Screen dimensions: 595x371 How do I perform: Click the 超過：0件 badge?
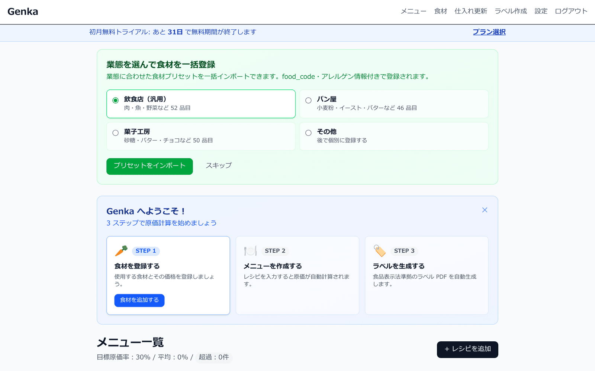pos(214,357)
